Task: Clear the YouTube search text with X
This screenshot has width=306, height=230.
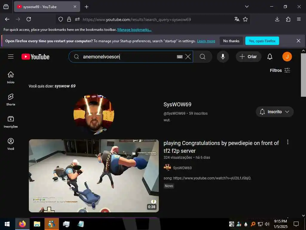Action: pos(188,57)
